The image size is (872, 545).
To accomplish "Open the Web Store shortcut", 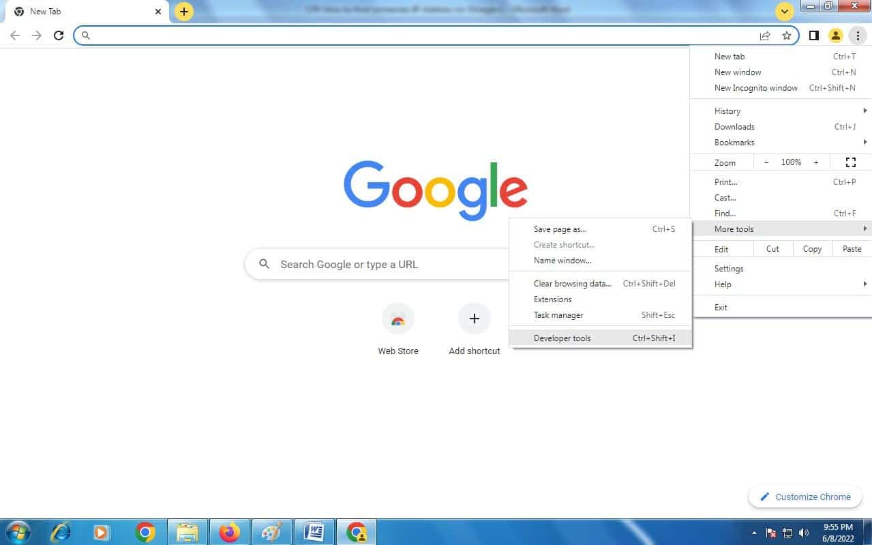I will (398, 319).
